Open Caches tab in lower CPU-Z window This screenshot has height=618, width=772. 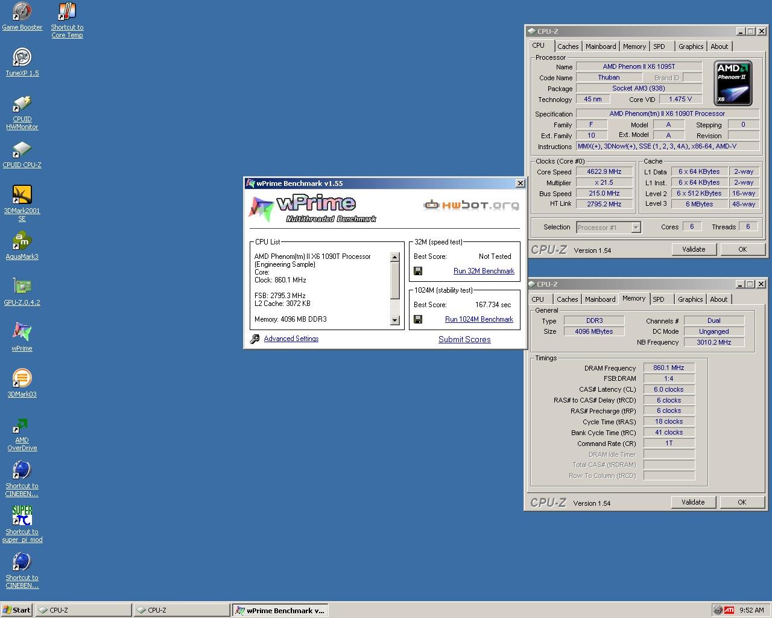pos(567,299)
